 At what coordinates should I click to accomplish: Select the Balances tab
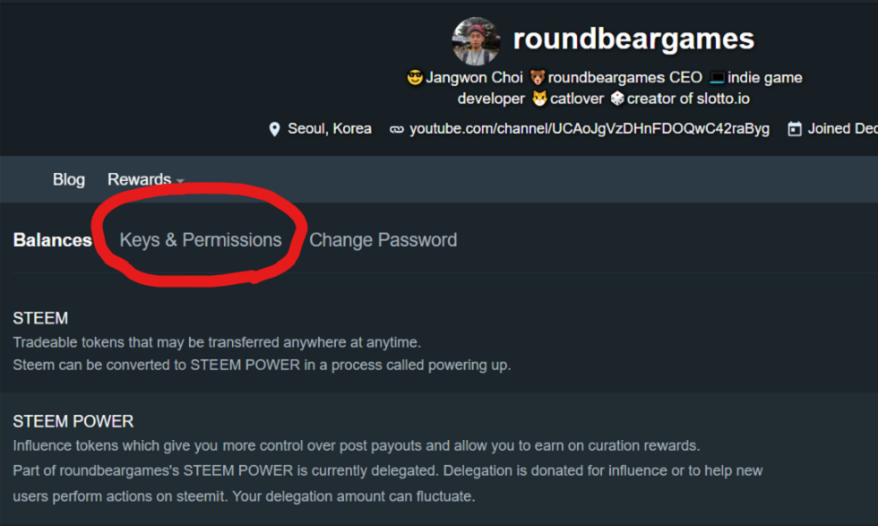coord(52,240)
